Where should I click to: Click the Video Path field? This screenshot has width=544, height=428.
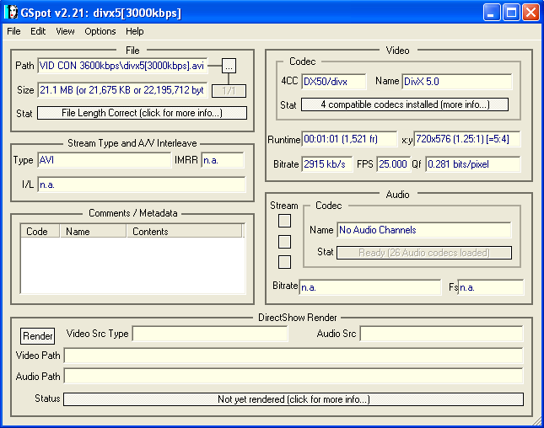click(294, 356)
